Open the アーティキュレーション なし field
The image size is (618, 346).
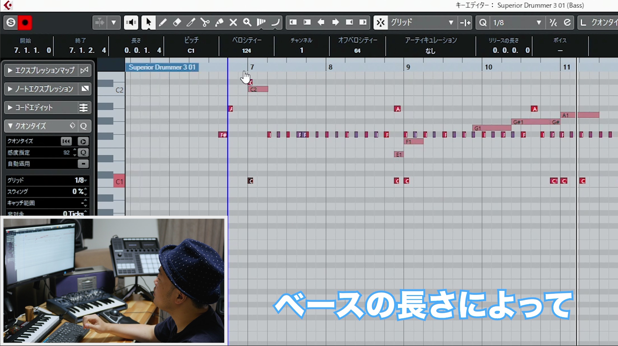[431, 51]
